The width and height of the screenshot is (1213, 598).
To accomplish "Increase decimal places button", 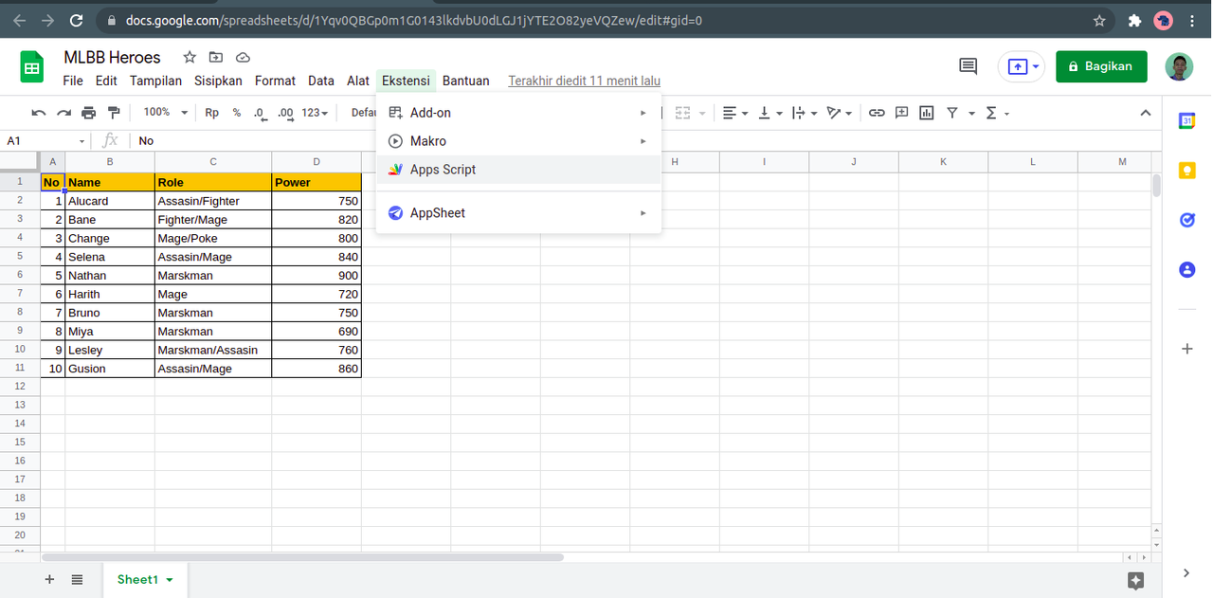I will tap(285, 113).
